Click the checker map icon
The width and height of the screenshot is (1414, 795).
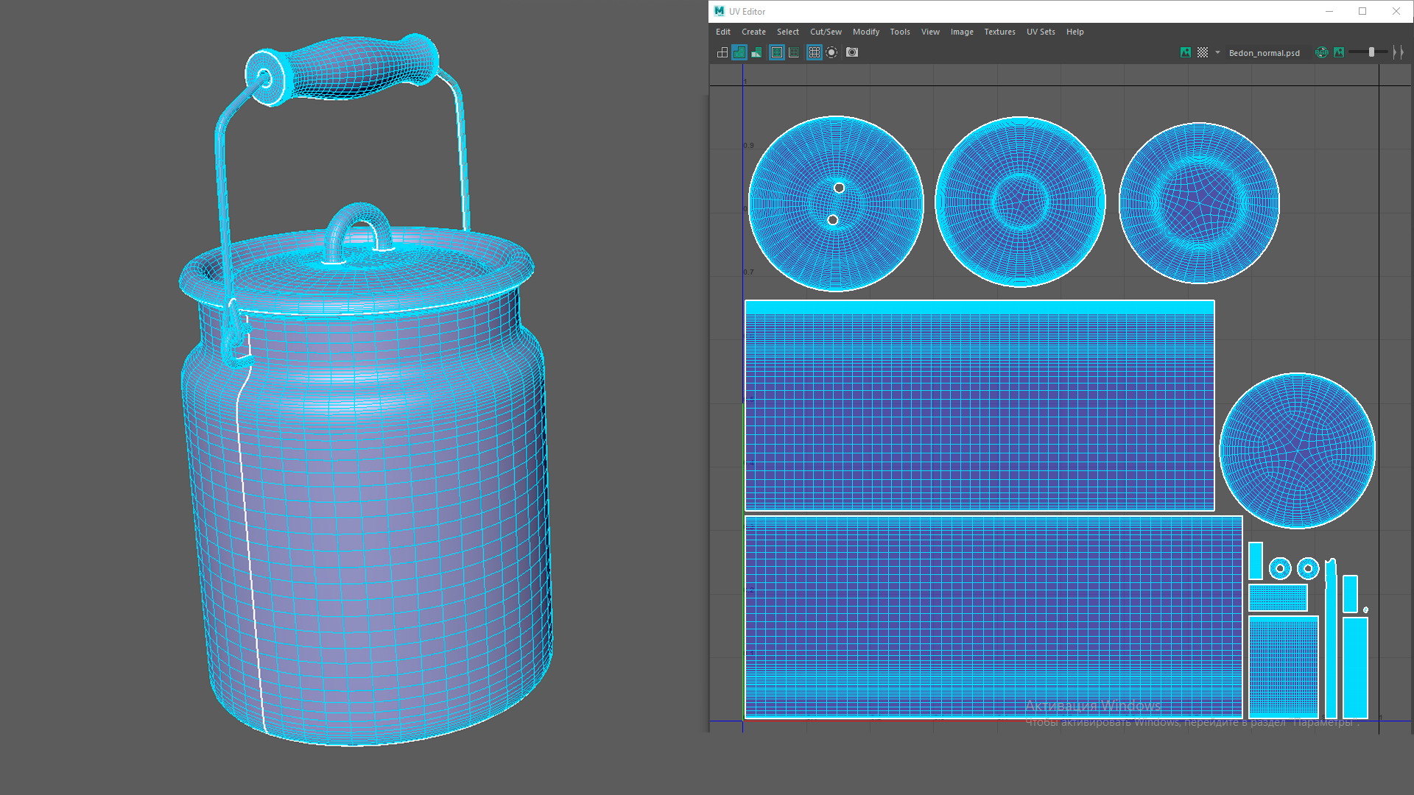coord(1203,52)
